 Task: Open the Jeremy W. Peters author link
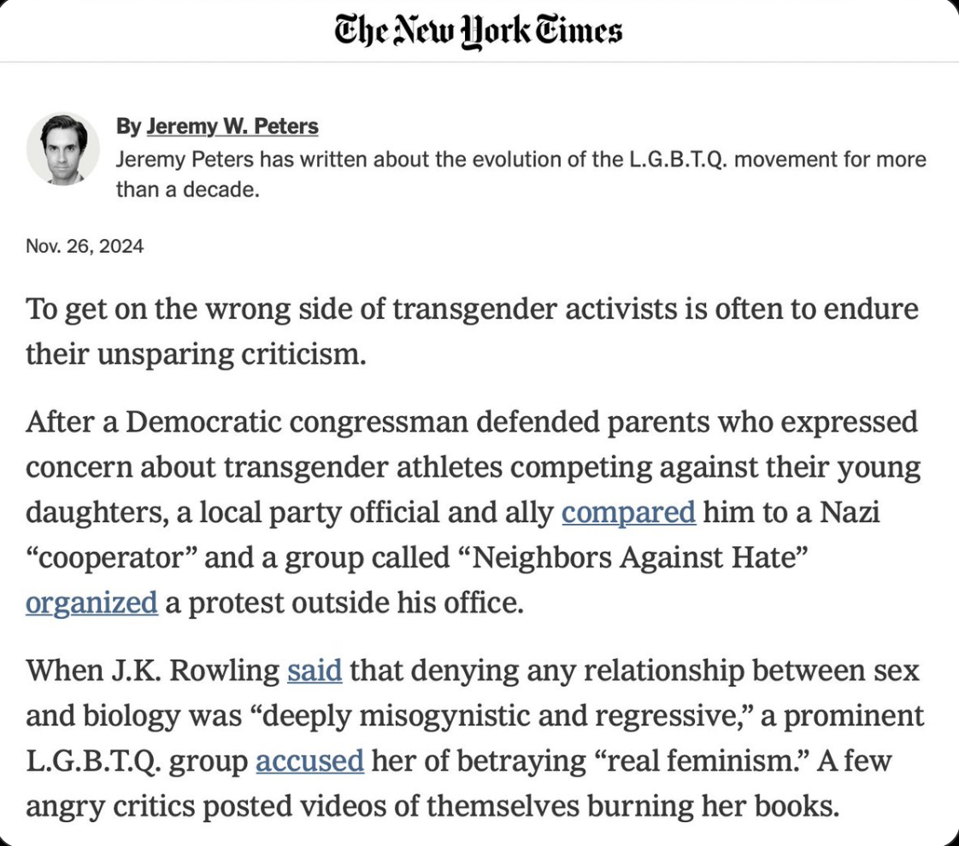pos(232,126)
